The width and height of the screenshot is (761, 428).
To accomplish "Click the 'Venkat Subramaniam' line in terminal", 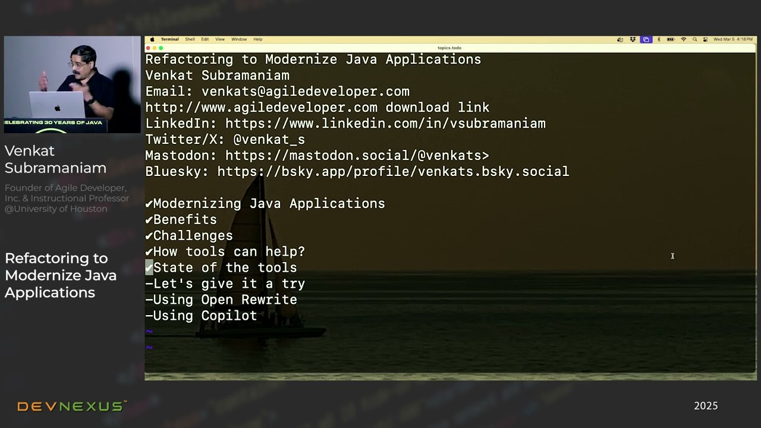I will tap(218, 75).
